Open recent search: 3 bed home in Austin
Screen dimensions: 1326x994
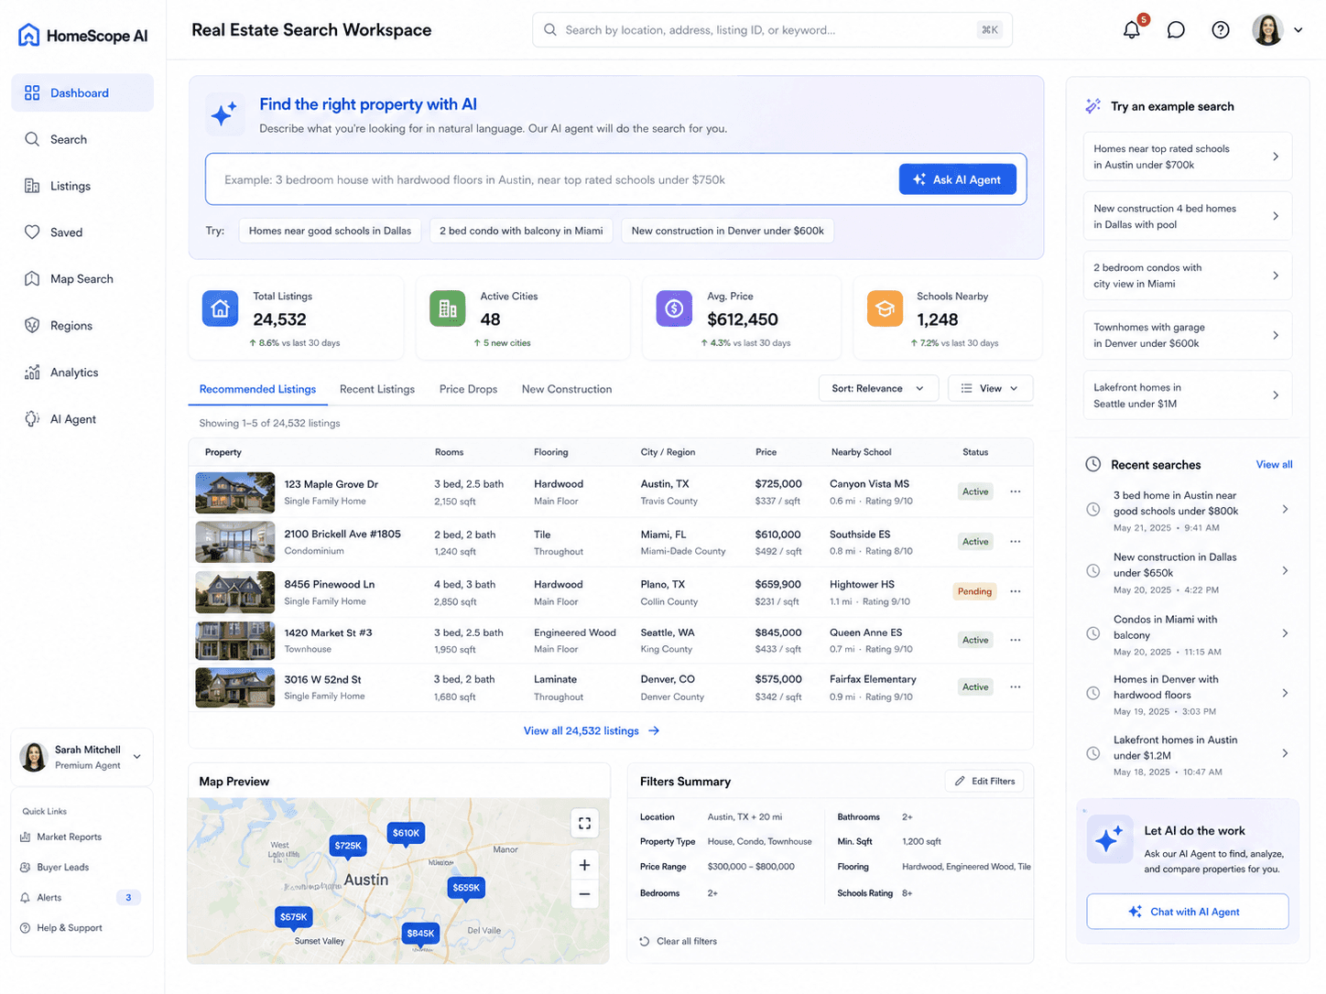1187,511
